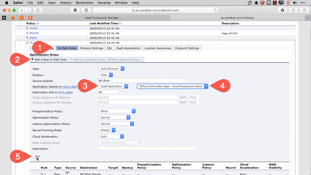The width and height of the screenshot is (311, 175).
Task: Open the O365 policy link
Action: tap(33, 38)
